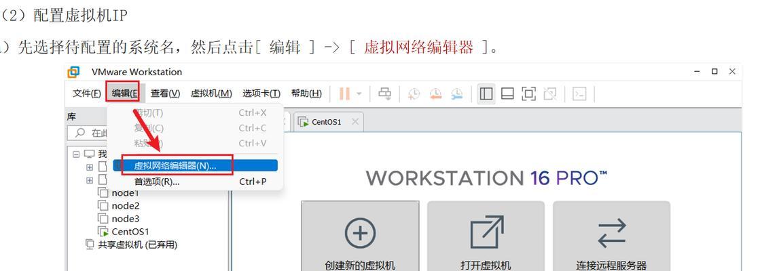Viewport: 762px width, 271px height.
Task: Click the send Ctrl+Alt+Del icon
Action: [x=385, y=93]
